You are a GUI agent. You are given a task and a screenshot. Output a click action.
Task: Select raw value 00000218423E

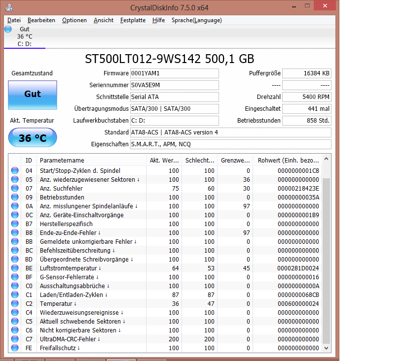coord(298,188)
